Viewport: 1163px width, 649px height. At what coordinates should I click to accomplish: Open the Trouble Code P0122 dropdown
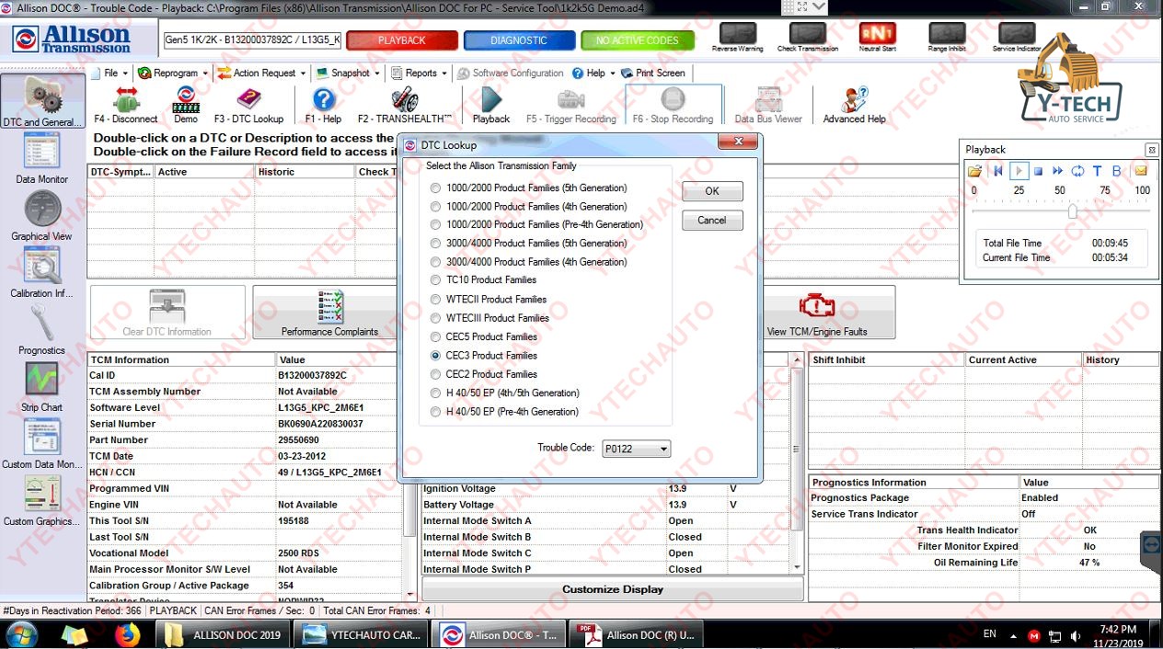tap(636, 449)
